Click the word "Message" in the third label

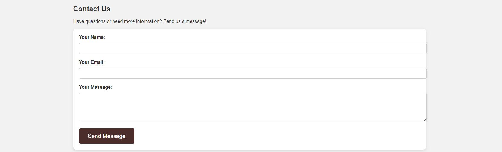(101, 87)
